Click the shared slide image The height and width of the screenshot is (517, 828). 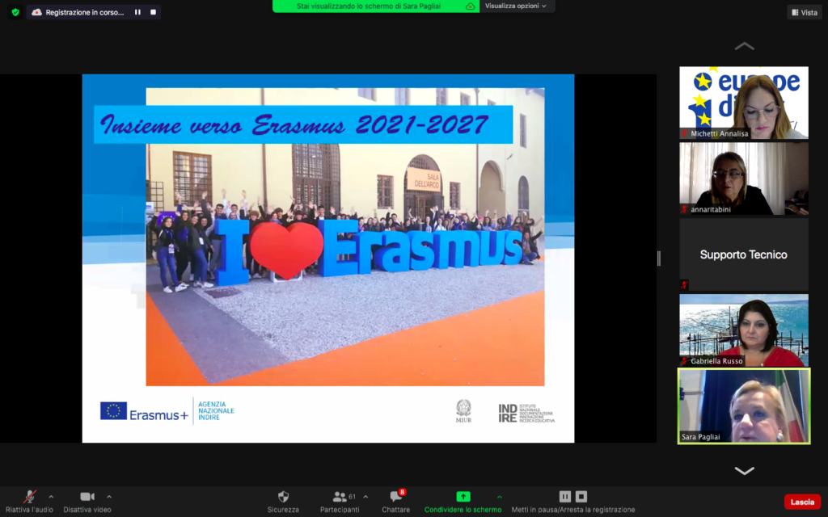click(328, 258)
